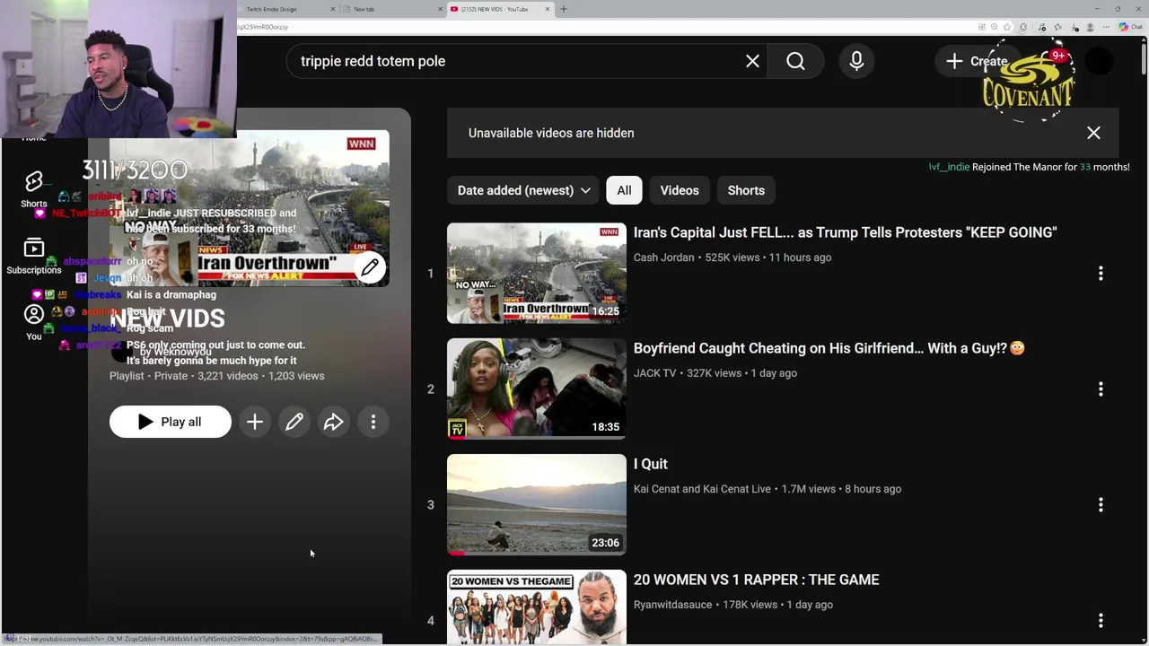
Task: Open a new browser tab with plus button
Action: (x=564, y=9)
